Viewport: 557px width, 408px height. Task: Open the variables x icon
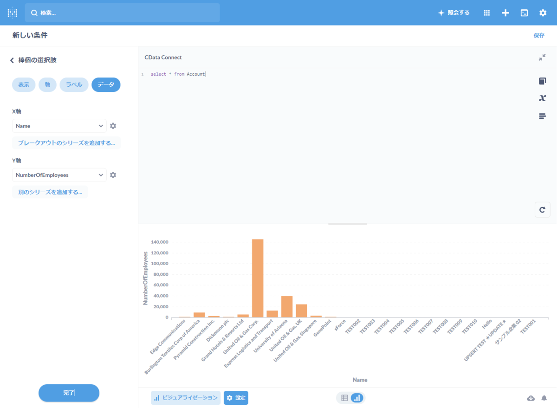click(542, 98)
